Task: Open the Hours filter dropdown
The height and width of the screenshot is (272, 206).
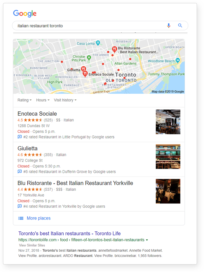Action: [43, 100]
